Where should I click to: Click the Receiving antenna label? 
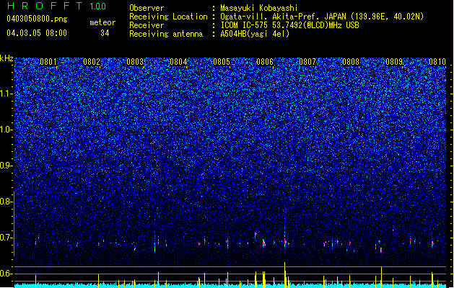coord(166,34)
